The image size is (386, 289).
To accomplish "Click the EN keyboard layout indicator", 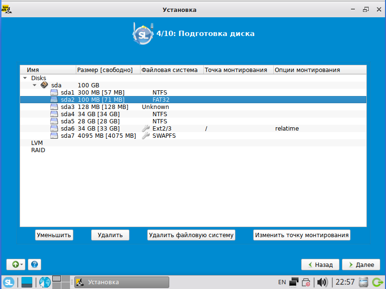I will pyautogui.click(x=282, y=282).
